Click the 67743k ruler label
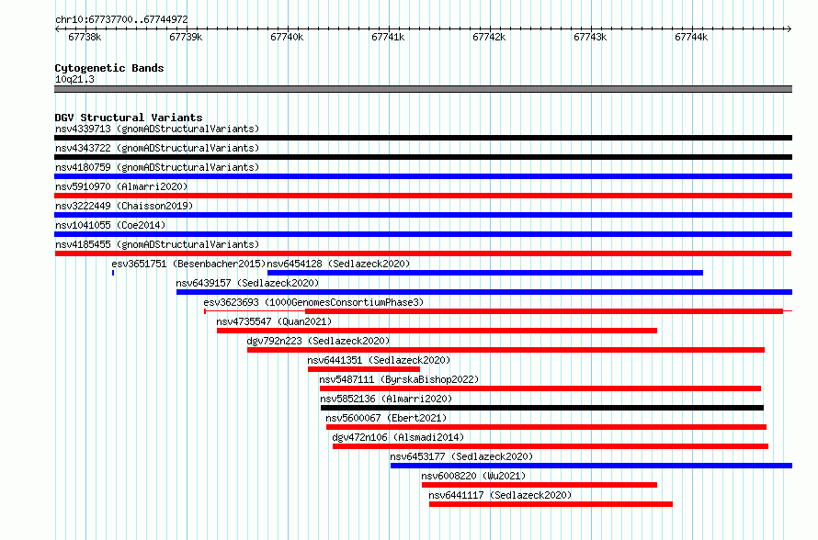Viewport: 818px width, 540px height. (x=590, y=37)
